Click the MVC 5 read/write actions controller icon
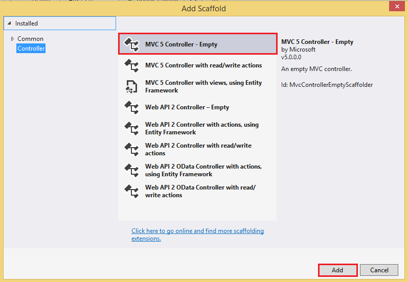The height and width of the screenshot is (282, 408). (132, 65)
